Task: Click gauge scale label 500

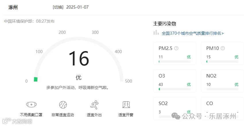Action: coord(129,81)
